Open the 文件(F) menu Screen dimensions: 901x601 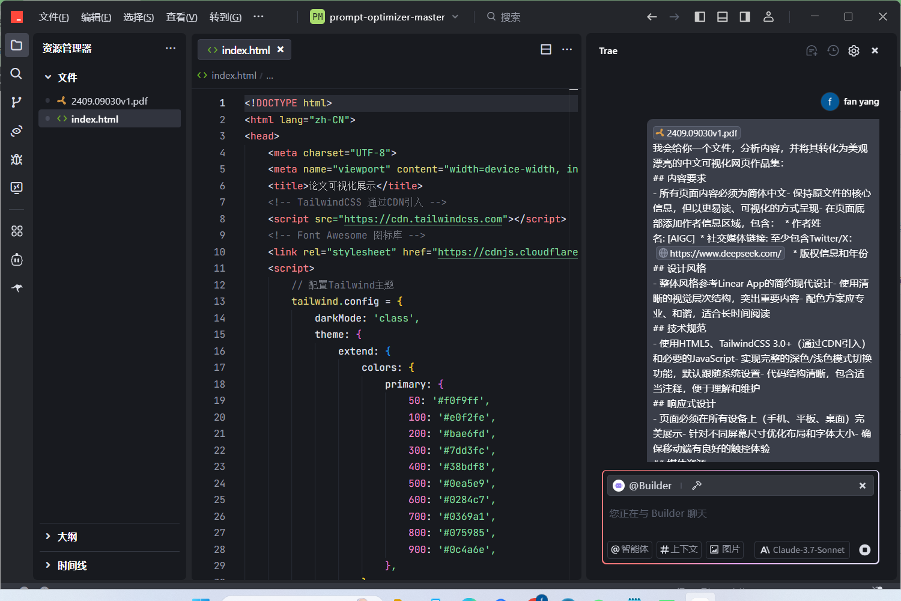pyautogui.click(x=53, y=17)
